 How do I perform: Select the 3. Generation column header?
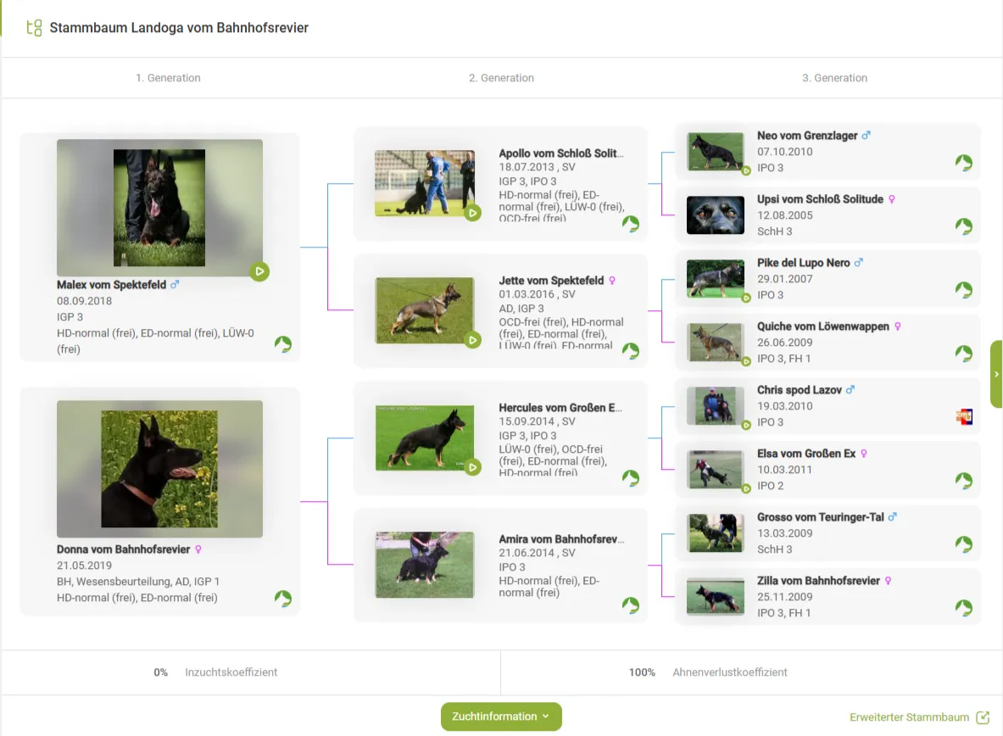(834, 78)
